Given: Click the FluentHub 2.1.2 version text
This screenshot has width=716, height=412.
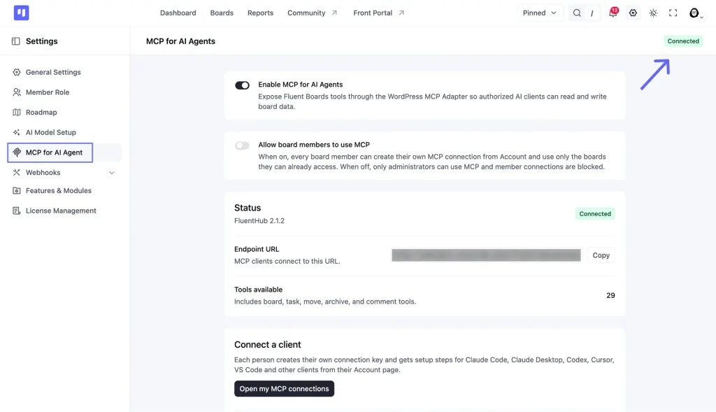Looking at the screenshot, I should click(259, 220).
